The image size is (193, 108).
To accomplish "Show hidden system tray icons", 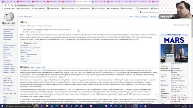I will pyautogui.click(x=174, y=106).
